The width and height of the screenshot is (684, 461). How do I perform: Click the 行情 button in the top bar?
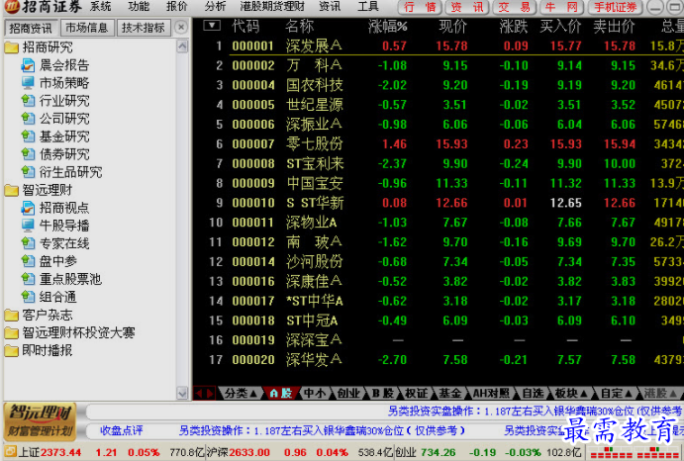pos(420,7)
